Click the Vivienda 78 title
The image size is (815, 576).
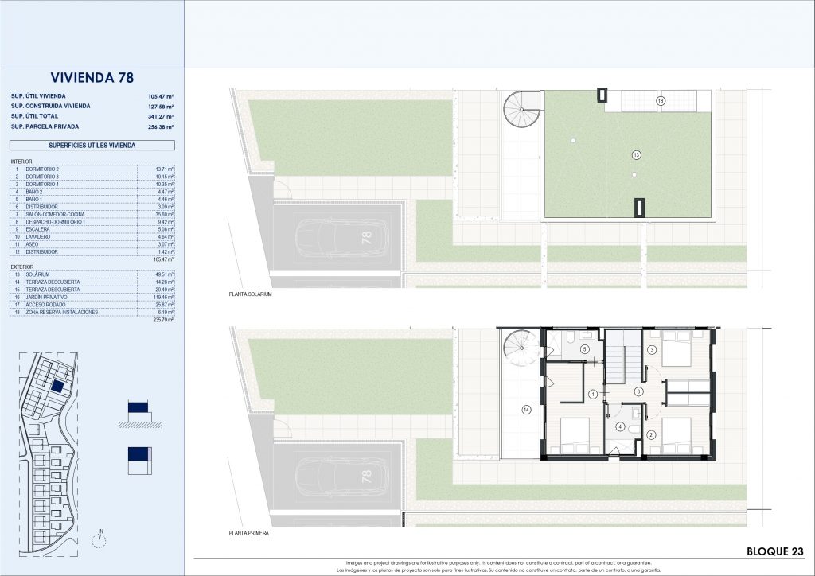tap(92, 78)
